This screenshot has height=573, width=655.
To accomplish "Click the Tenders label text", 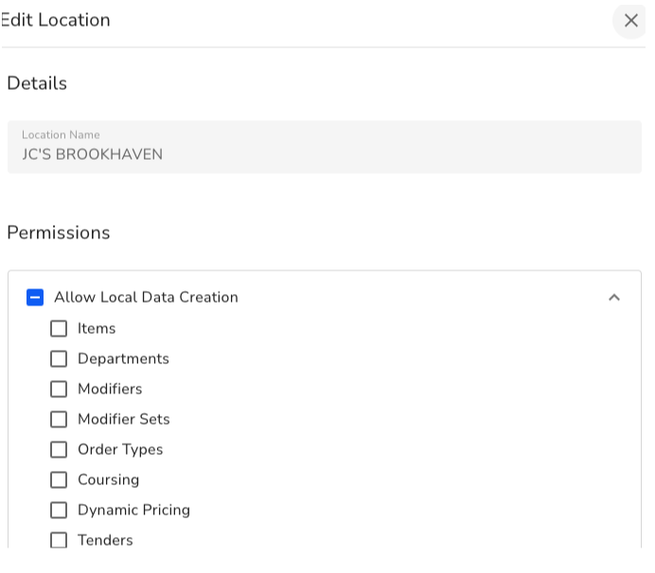I will [x=105, y=541].
